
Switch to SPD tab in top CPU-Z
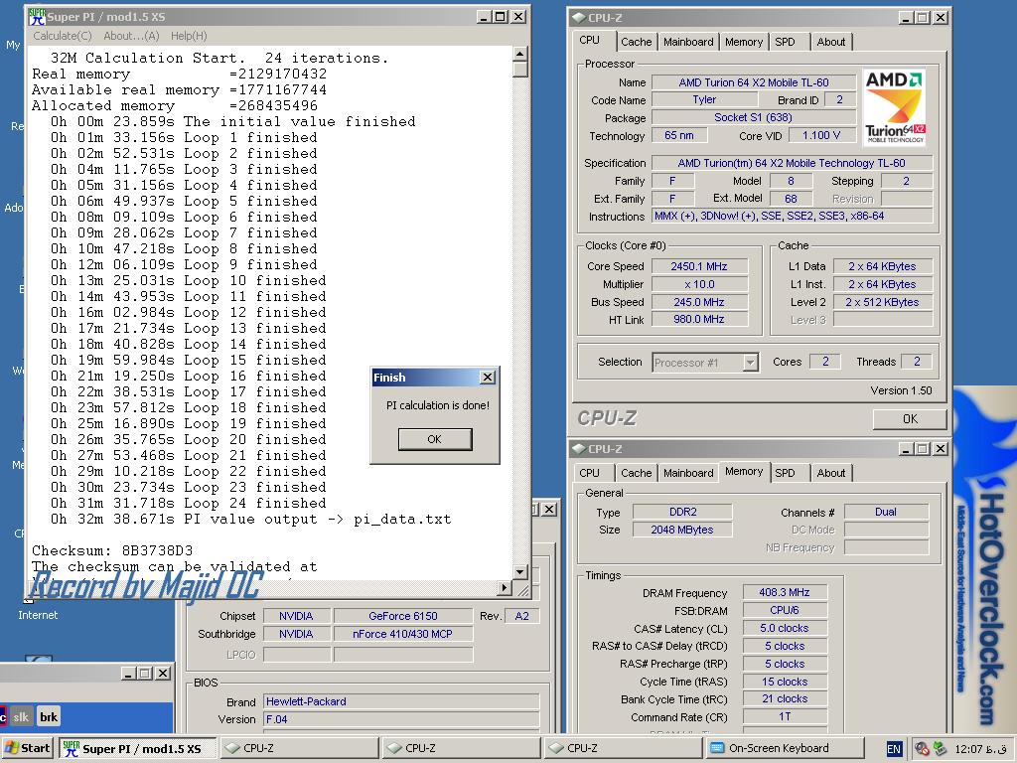pyautogui.click(x=785, y=42)
